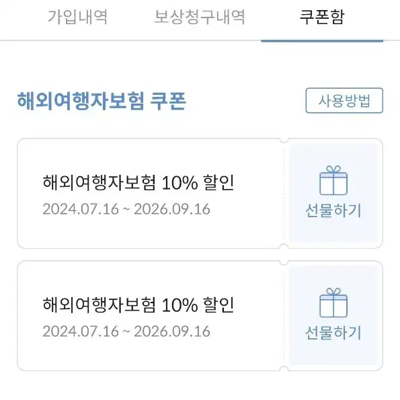
Task: Click validity dates on second coupon
Action: 126,331
